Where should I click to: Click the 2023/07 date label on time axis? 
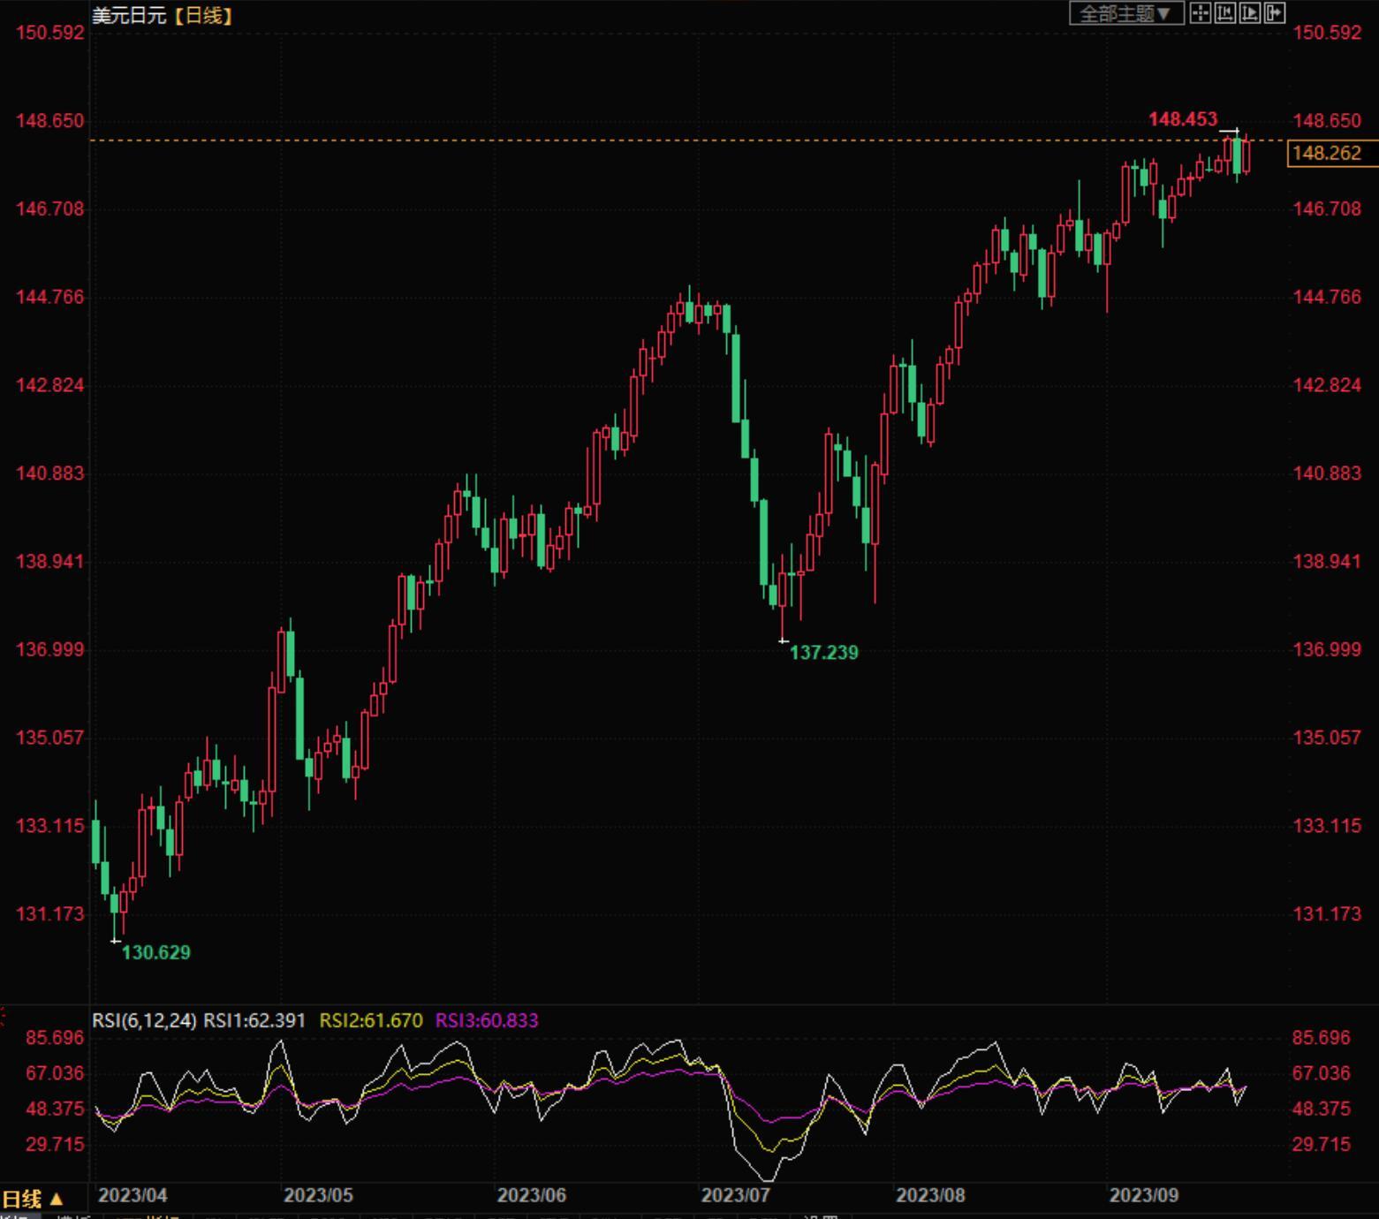[x=735, y=1195]
